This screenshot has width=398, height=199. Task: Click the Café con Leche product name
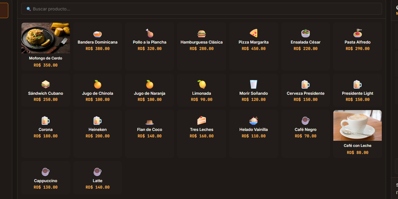coord(358,146)
